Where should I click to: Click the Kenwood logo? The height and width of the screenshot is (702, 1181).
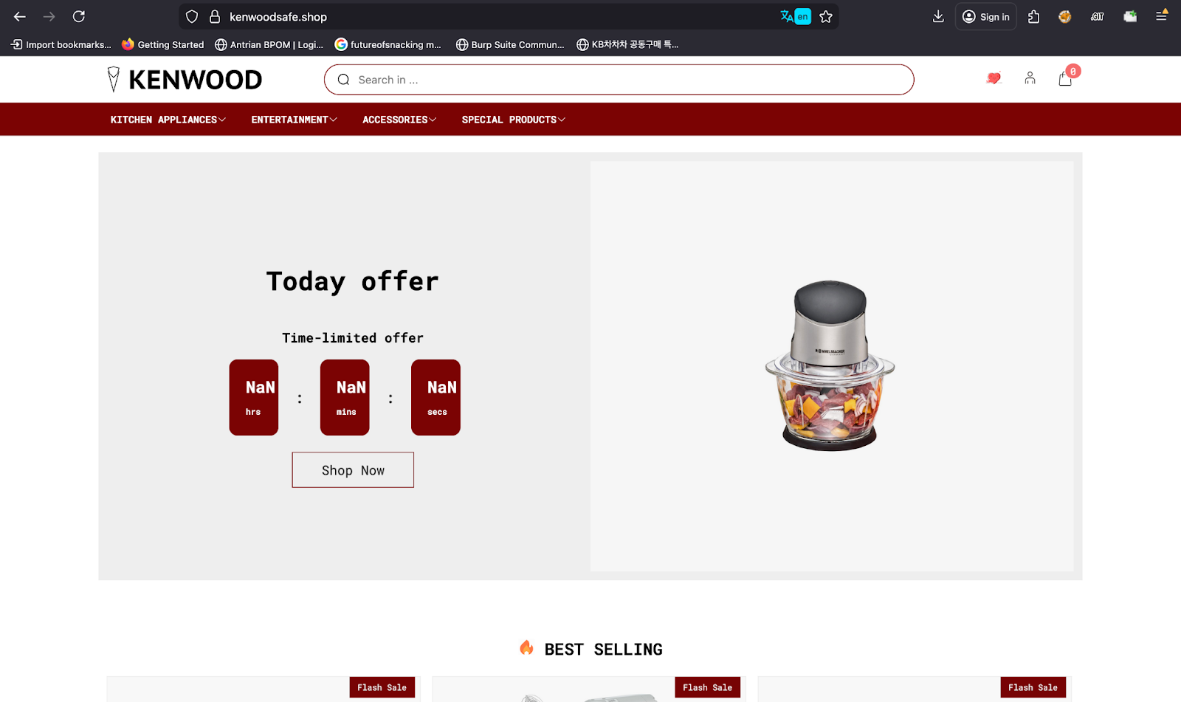point(184,79)
